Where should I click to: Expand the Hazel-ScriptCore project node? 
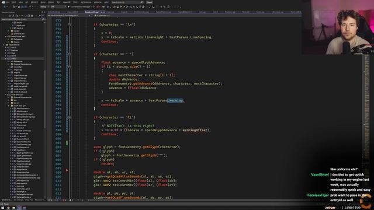coord(6,36)
